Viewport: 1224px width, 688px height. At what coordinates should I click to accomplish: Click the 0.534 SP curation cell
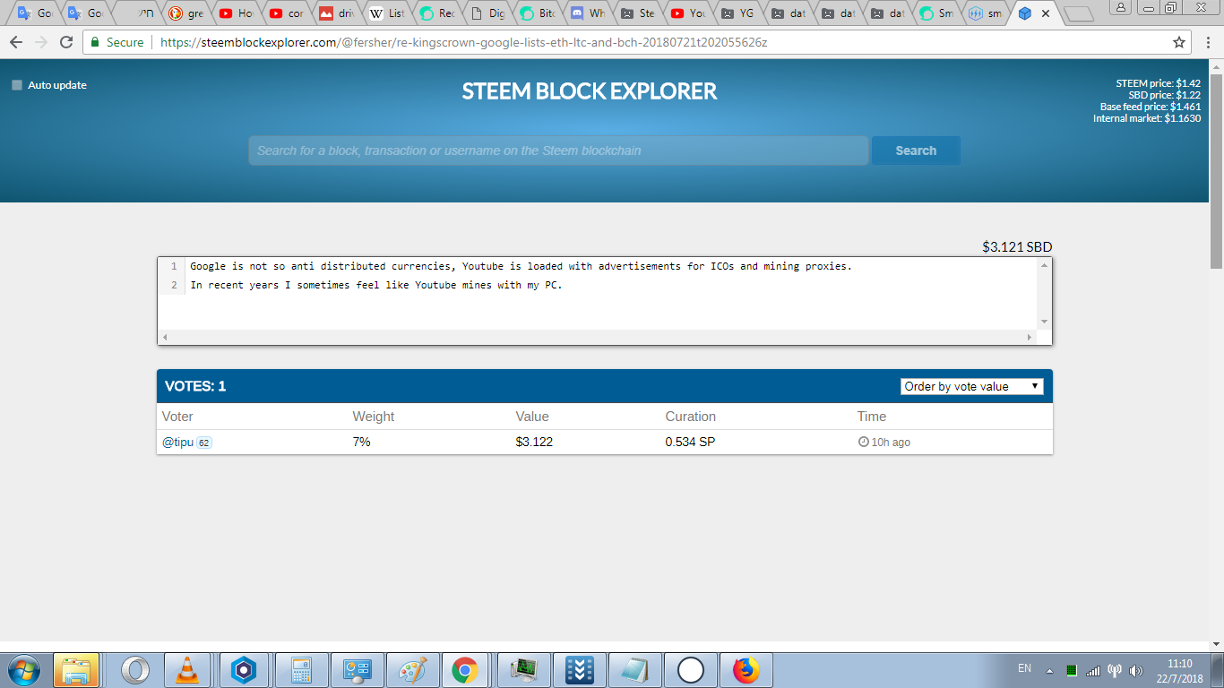690,442
